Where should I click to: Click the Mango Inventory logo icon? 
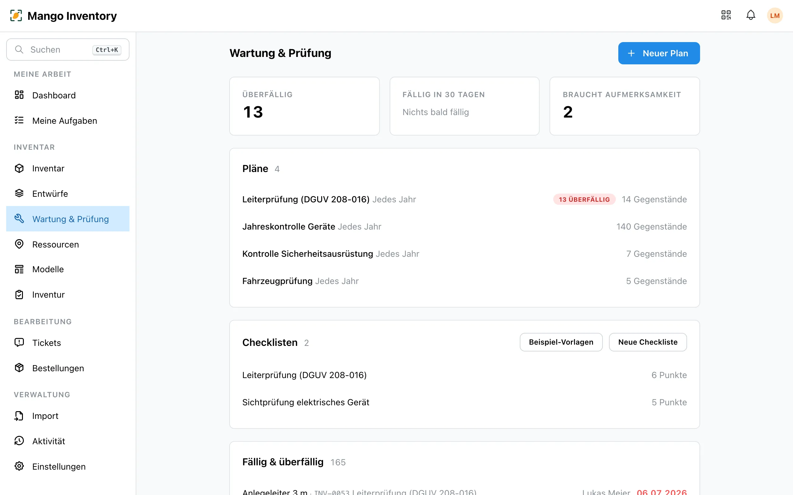16,15
